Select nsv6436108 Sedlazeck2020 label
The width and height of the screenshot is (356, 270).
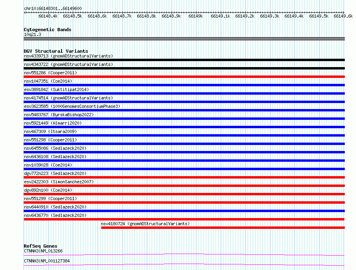point(55,157)
